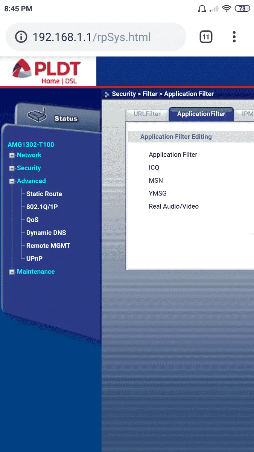Open Chrome's three-dot overflow menu
Viewport: 254px width, 452px height.
coord(234,37)
